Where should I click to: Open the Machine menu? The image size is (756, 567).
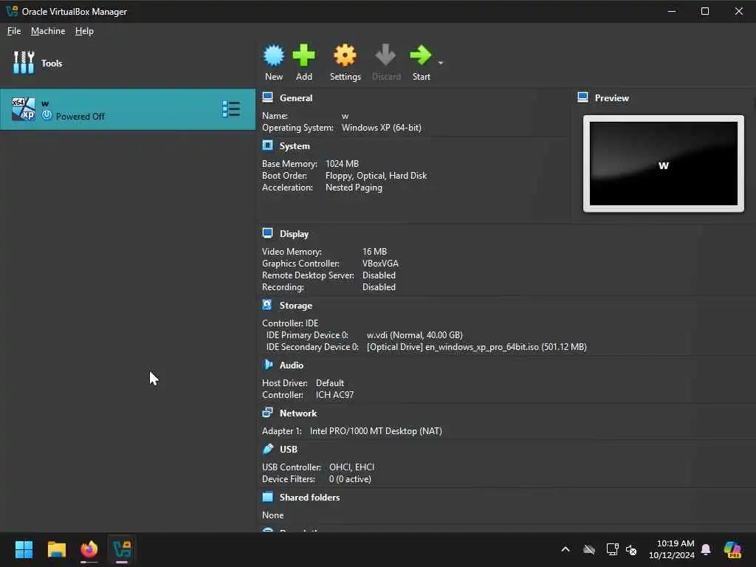(x=48, y=31)
